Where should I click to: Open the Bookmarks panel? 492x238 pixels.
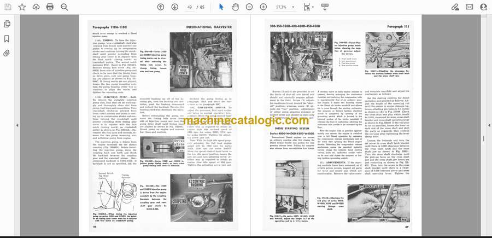click(x=7, y=39)
